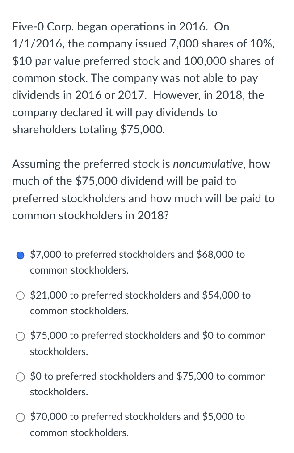Click the option stating $75,000 to common stockholders
The width and height of the screenshot is (294, 453).
pyautogui.click(x=147, y=376)
